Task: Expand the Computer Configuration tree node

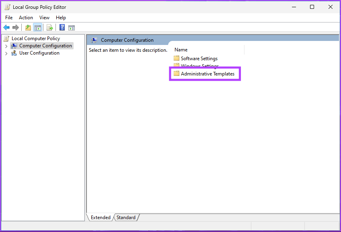Action: 6,46
